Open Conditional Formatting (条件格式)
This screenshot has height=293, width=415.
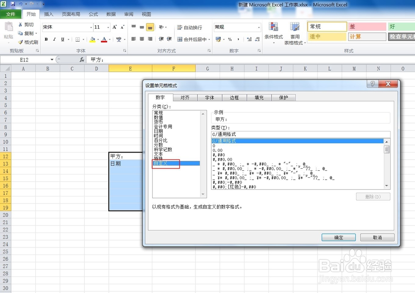point(273,32)
